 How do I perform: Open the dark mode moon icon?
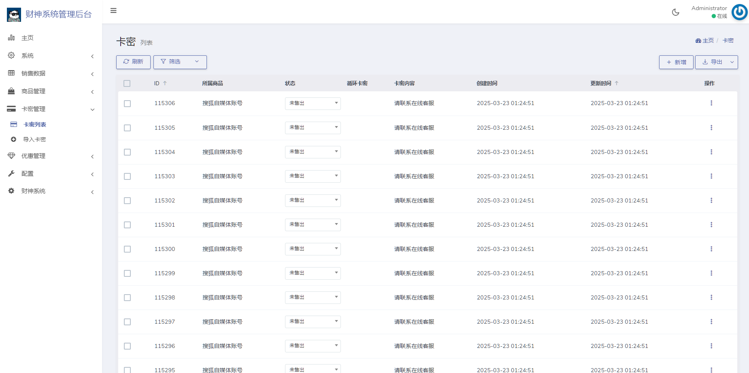[675, 12]
